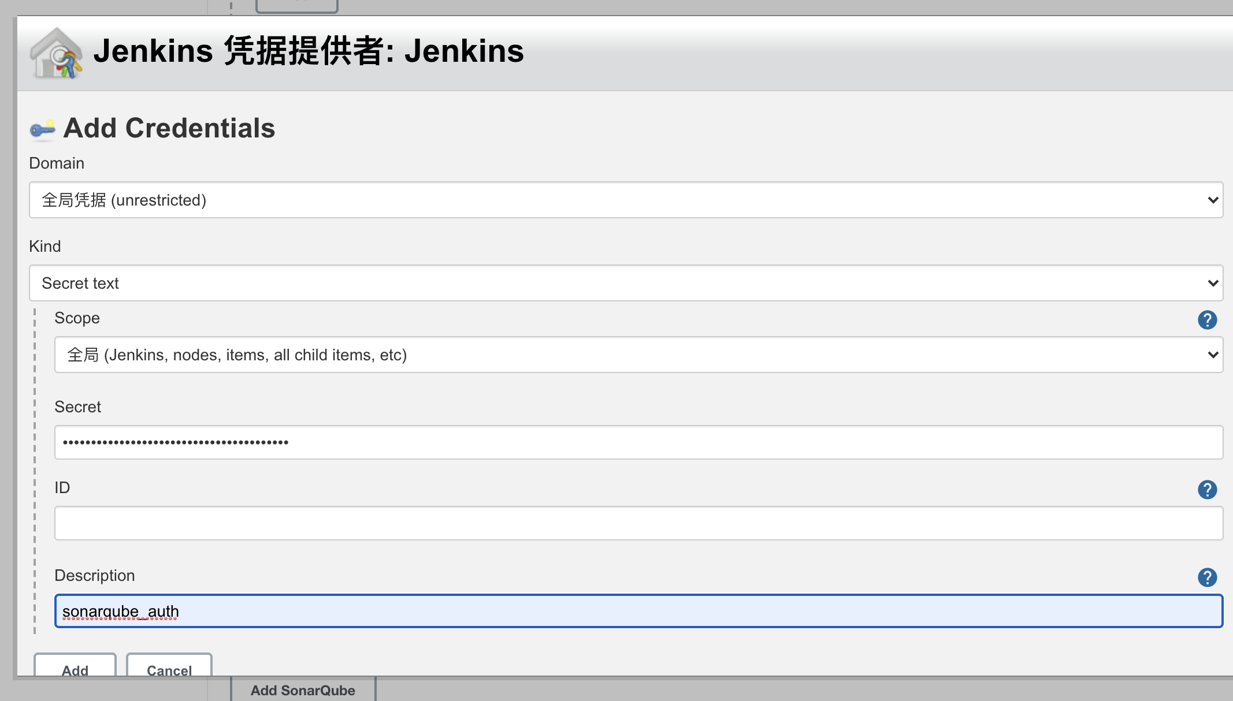Open help for the Description field
1233x701 pixels.
point(1207,577)
